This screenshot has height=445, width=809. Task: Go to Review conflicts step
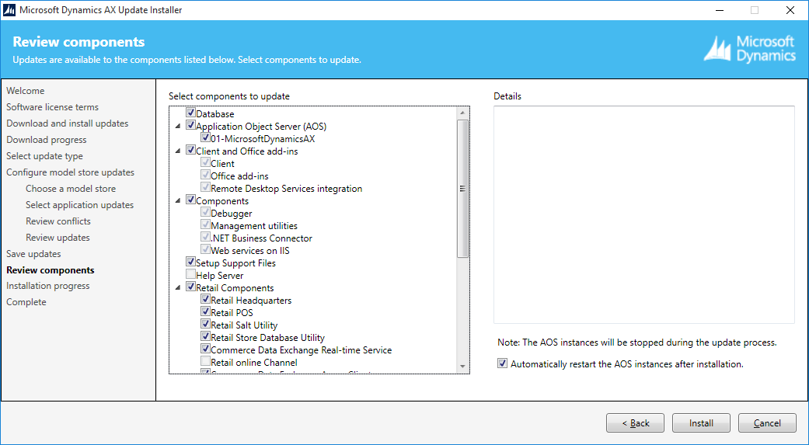58,221
